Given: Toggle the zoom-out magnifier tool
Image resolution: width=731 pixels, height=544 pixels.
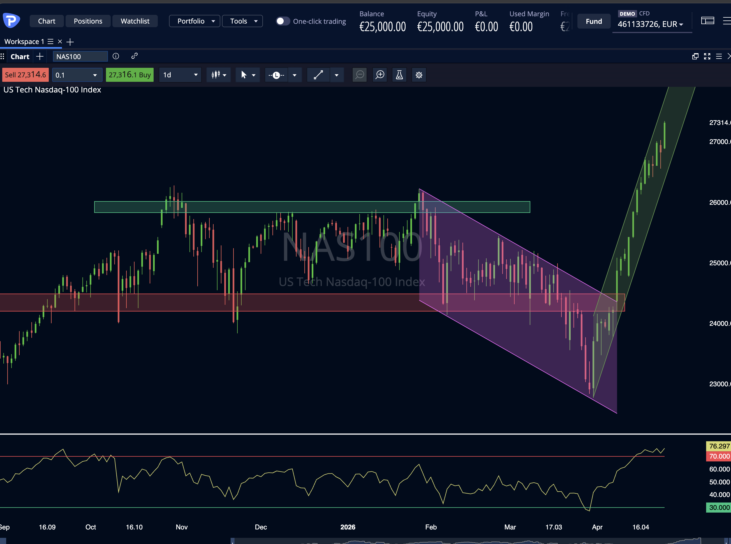Looking at the screenshot, I should click(x=359, y=75).
